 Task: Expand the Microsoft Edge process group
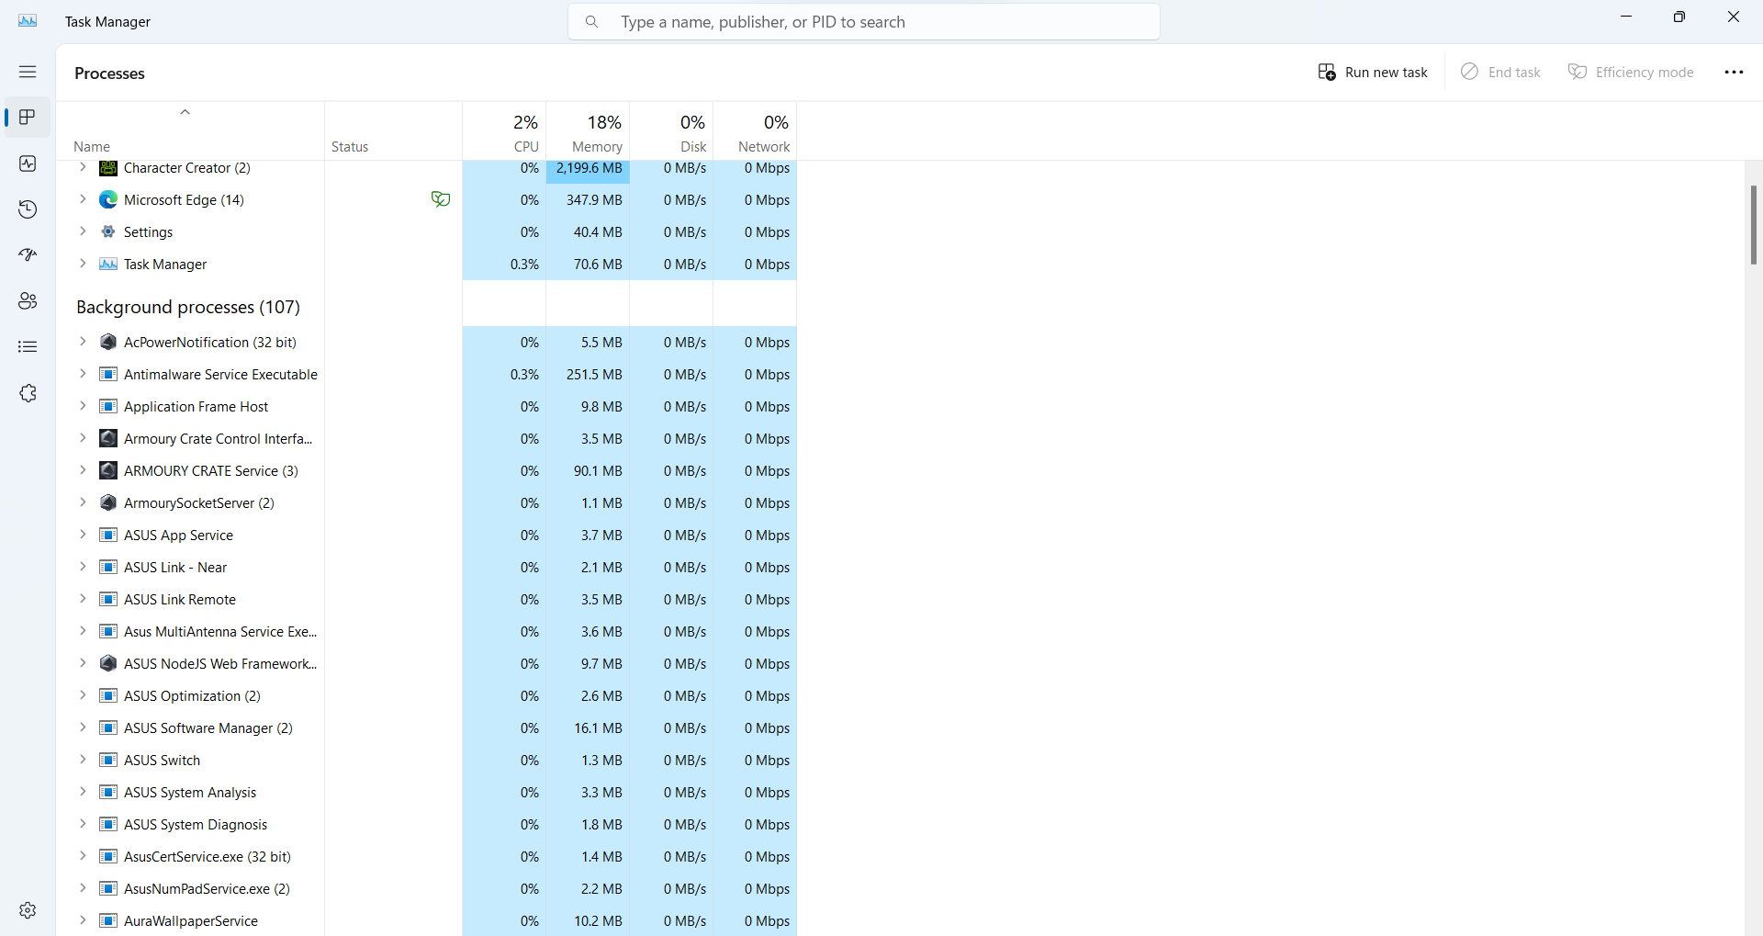point(83,199)
